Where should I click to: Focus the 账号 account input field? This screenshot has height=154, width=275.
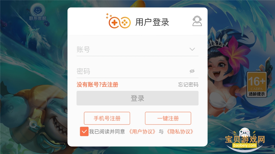137,50
